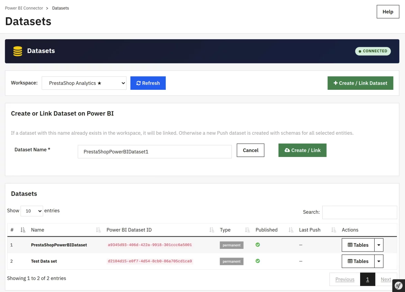This screenshot has height=292, width=405.
Task: Click the Actions column header
Action: pos(350,230)
